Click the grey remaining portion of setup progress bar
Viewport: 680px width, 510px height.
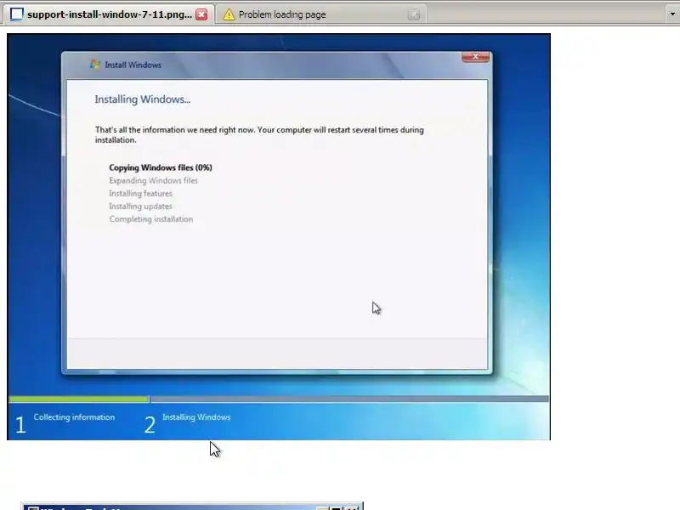(x=349, y=399)
